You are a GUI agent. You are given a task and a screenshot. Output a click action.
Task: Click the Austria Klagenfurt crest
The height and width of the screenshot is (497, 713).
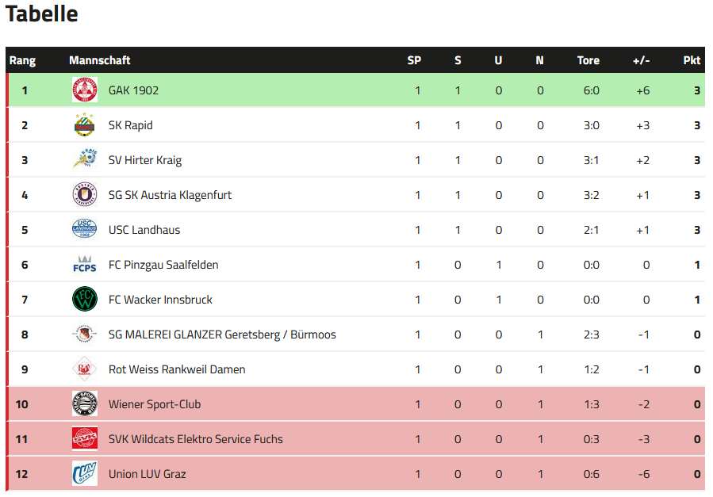[85, 194]
